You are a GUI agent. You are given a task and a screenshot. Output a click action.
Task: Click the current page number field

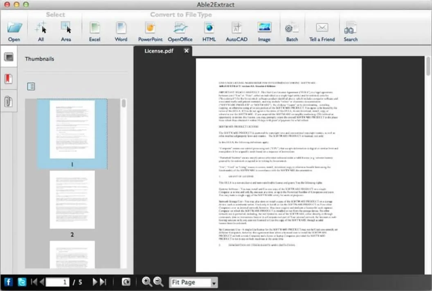pyautogui.click(x=57, y=282)
